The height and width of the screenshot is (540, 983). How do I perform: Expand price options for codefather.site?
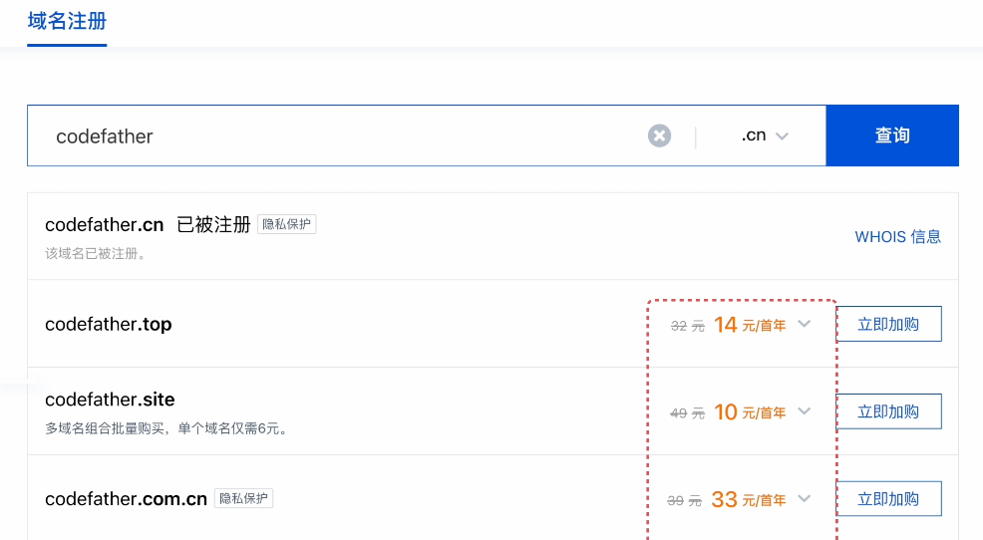coord(806,411)
